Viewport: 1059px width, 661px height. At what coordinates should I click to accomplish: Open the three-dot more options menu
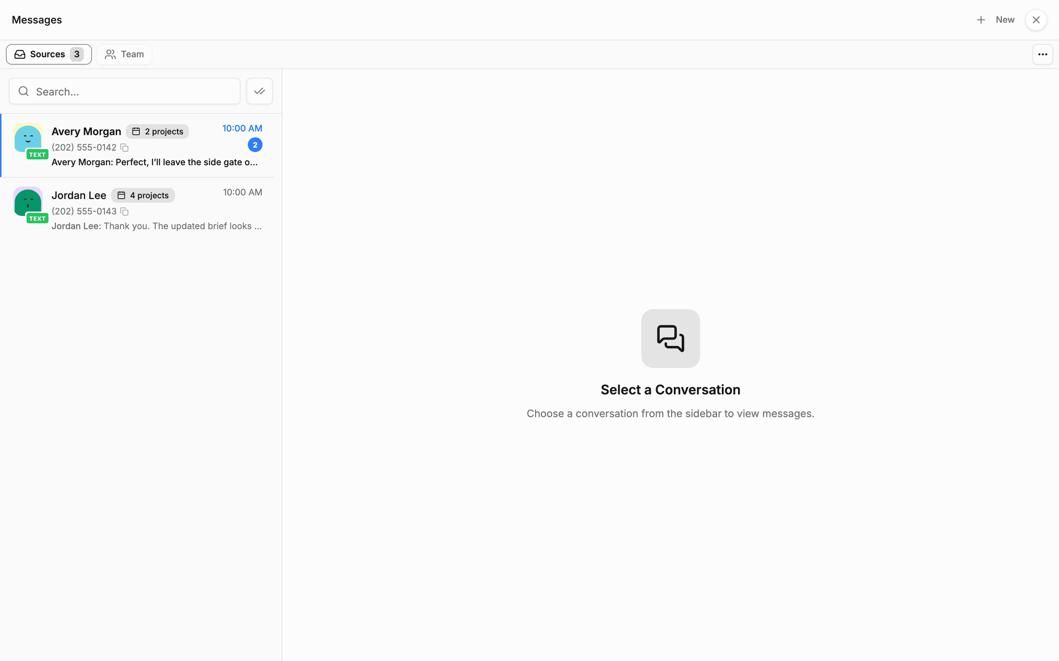1042,55
